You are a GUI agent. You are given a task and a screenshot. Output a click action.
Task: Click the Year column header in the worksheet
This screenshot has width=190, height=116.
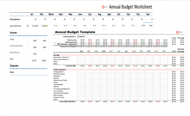pos(148,14)
